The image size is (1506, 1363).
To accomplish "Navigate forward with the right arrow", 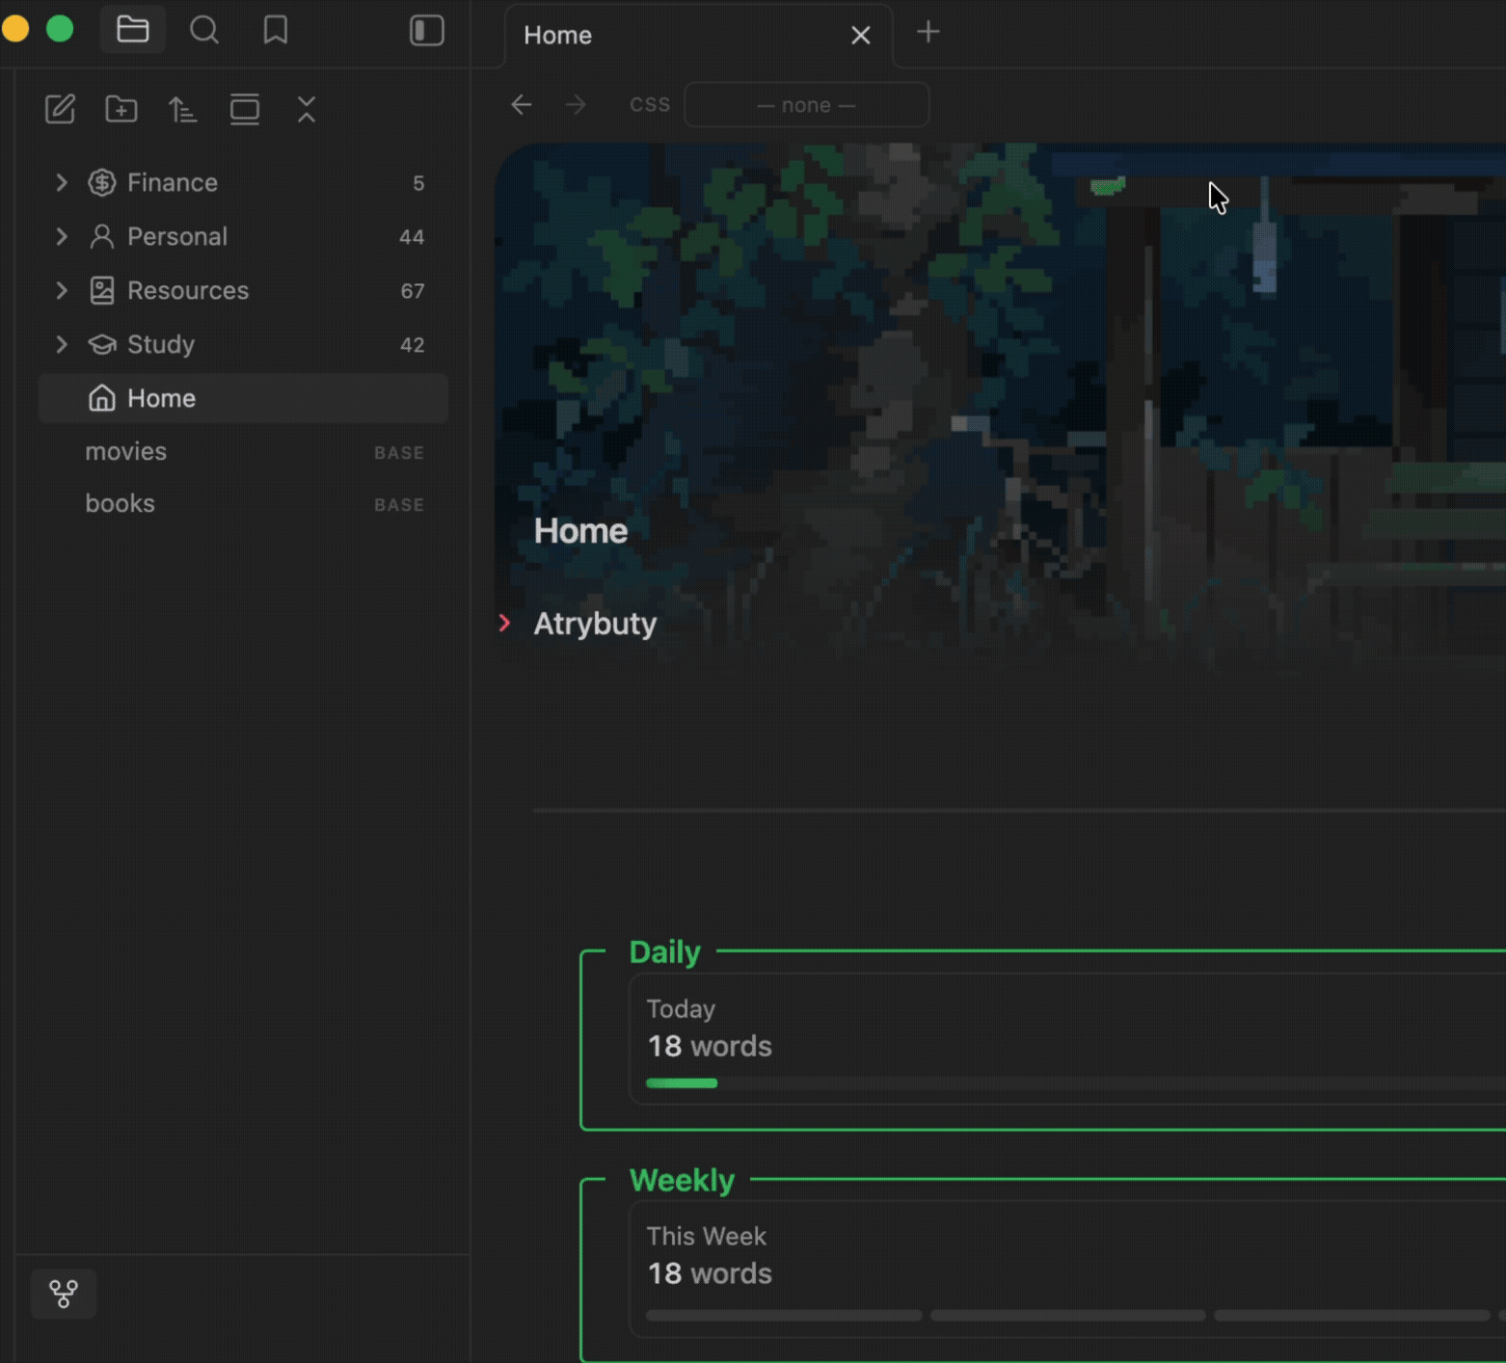I will (x=576, y=104).
